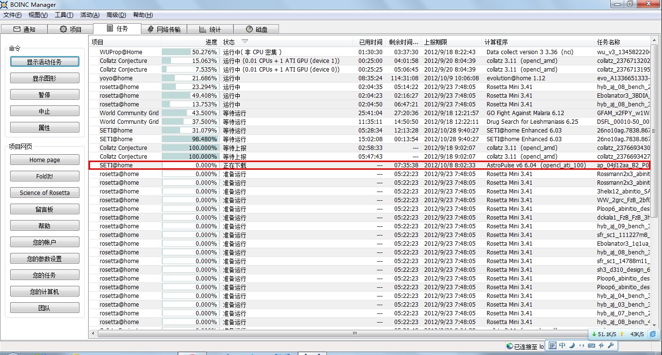
Task: Click the 属性 button
Action: pos(45,128)
